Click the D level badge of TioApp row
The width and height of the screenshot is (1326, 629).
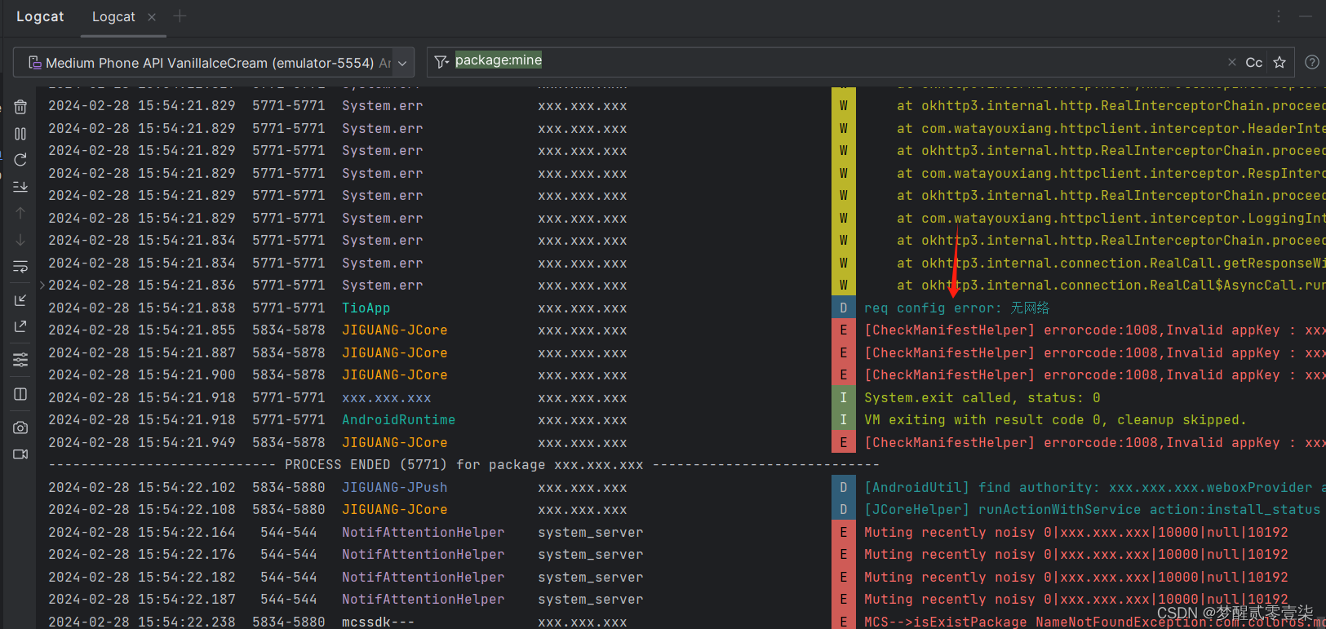843,308
